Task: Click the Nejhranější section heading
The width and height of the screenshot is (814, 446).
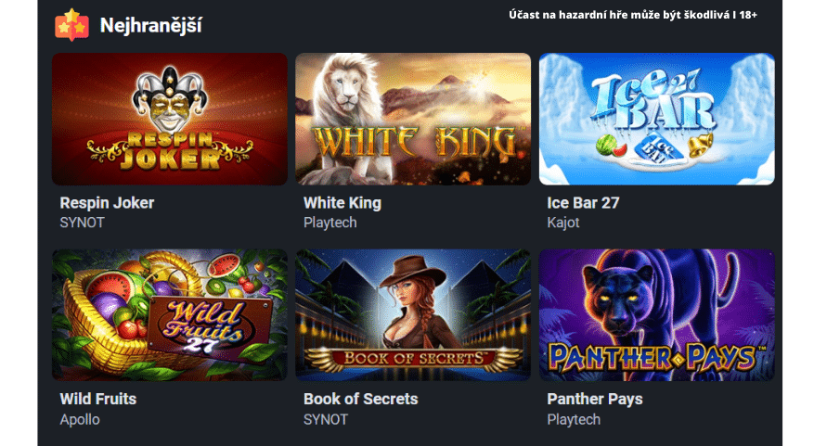Action: pyautogui.click(x=151, y=25)
